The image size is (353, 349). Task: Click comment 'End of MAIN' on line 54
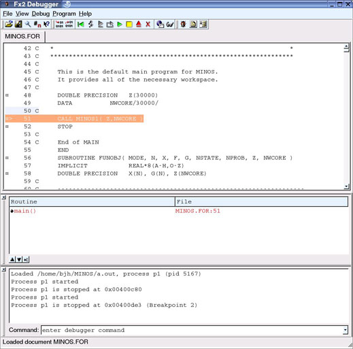pos(78,142)
